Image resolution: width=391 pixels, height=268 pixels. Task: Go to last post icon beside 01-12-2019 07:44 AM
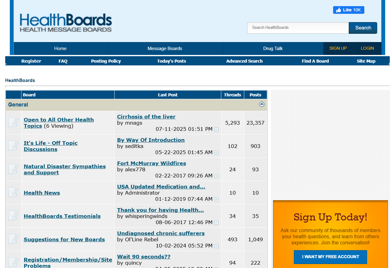pyautogui.click(x=216, y=199)
